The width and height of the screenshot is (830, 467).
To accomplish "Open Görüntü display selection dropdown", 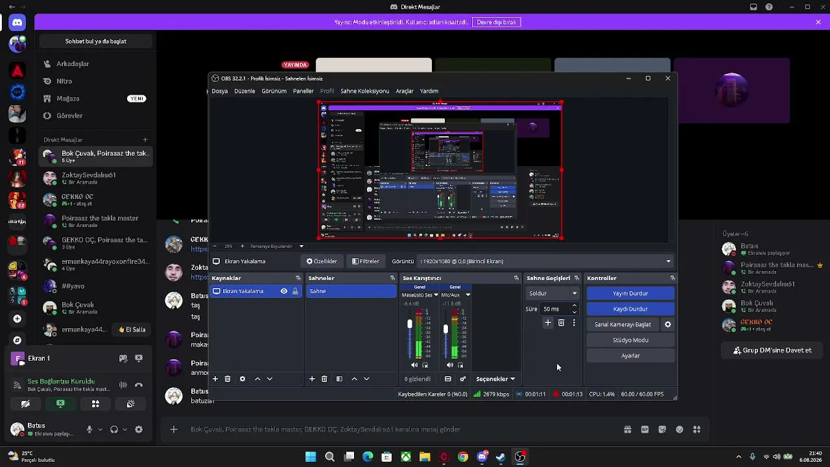I will click(547, 261).
